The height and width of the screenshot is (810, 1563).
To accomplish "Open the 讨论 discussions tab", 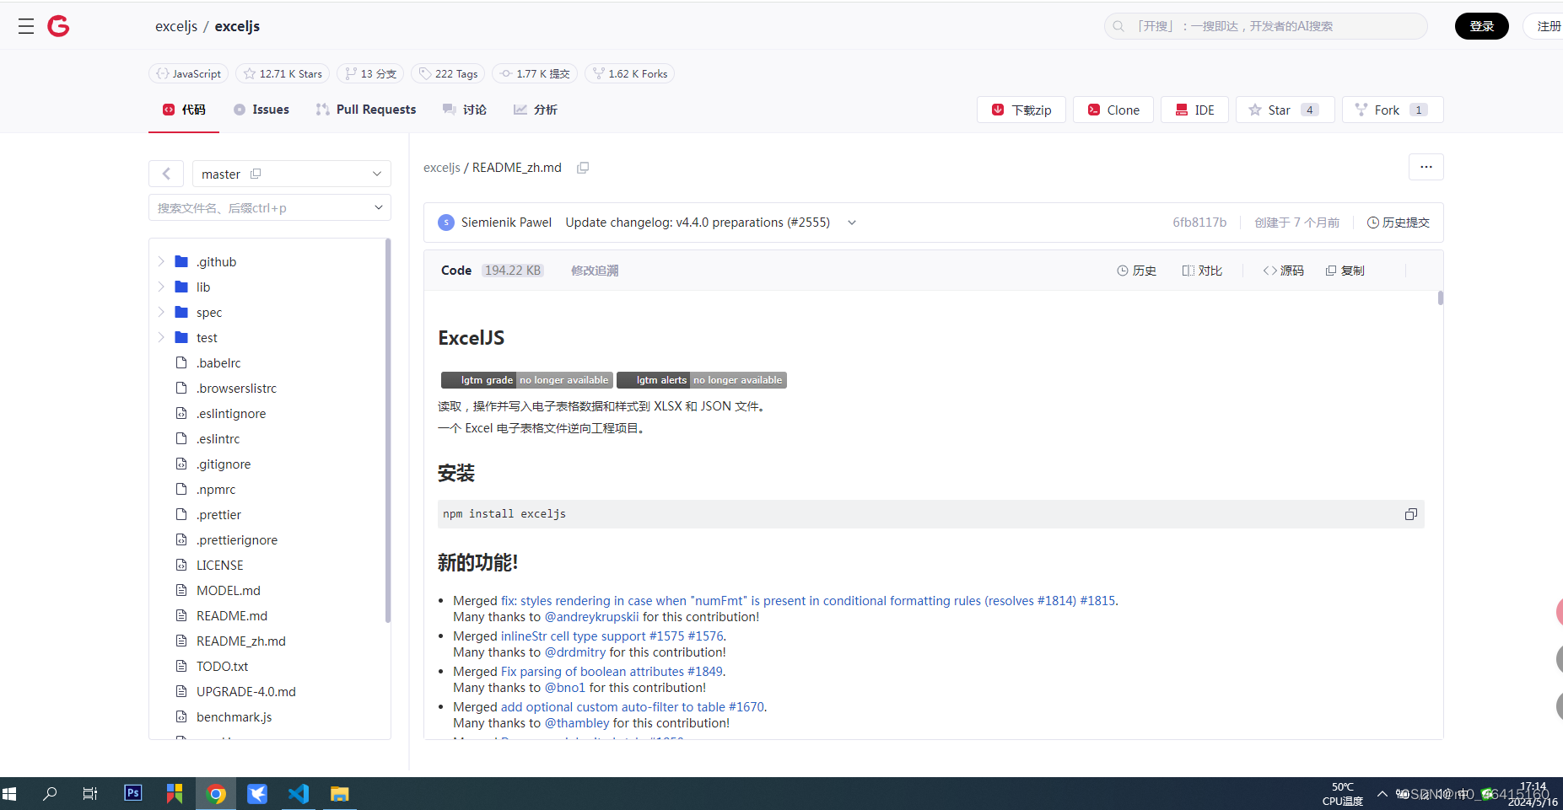I will point(465,110).
